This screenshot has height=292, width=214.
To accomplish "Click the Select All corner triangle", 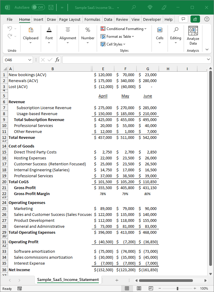I will click(5, 69).
